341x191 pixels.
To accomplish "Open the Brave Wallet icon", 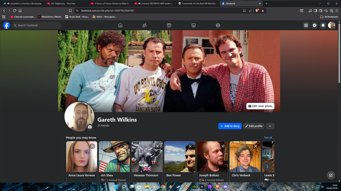I will (x=321, y=11).
